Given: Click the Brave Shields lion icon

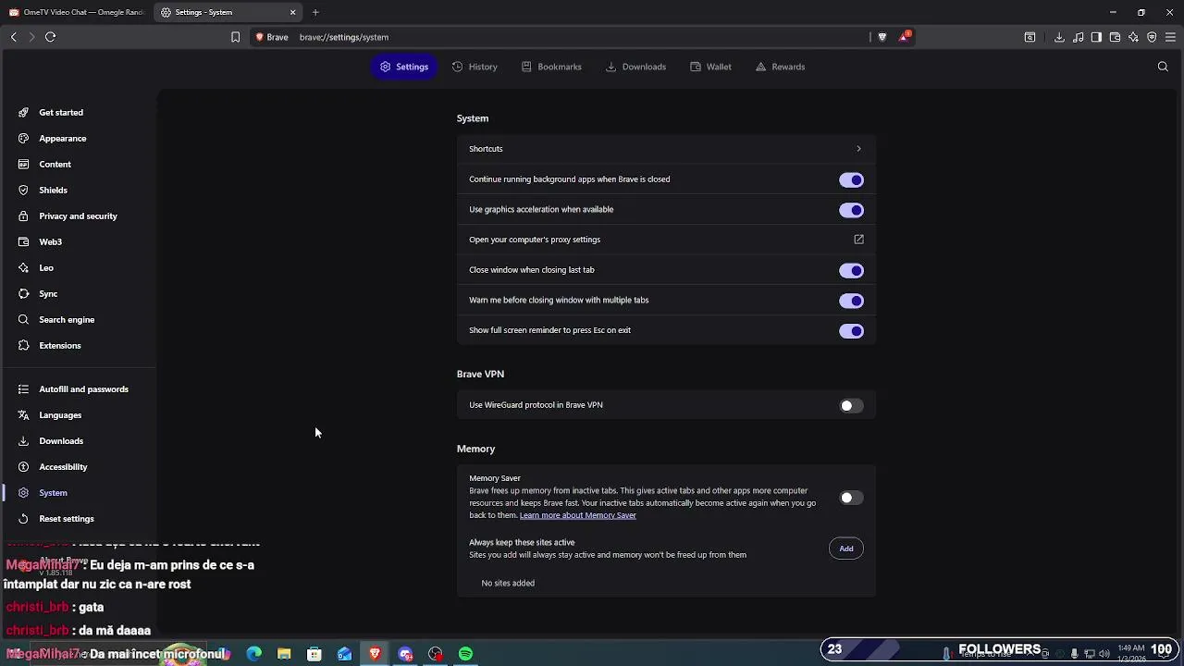Looking at the screenshot, I should (882, 37).
